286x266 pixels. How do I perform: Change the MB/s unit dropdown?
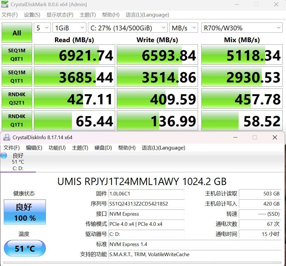[x=183, y=28]
